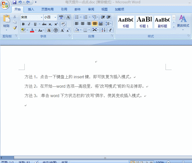Screen dimensions: 192x163
Task: Toggle subscript formatting
Action: coord(50,24)
